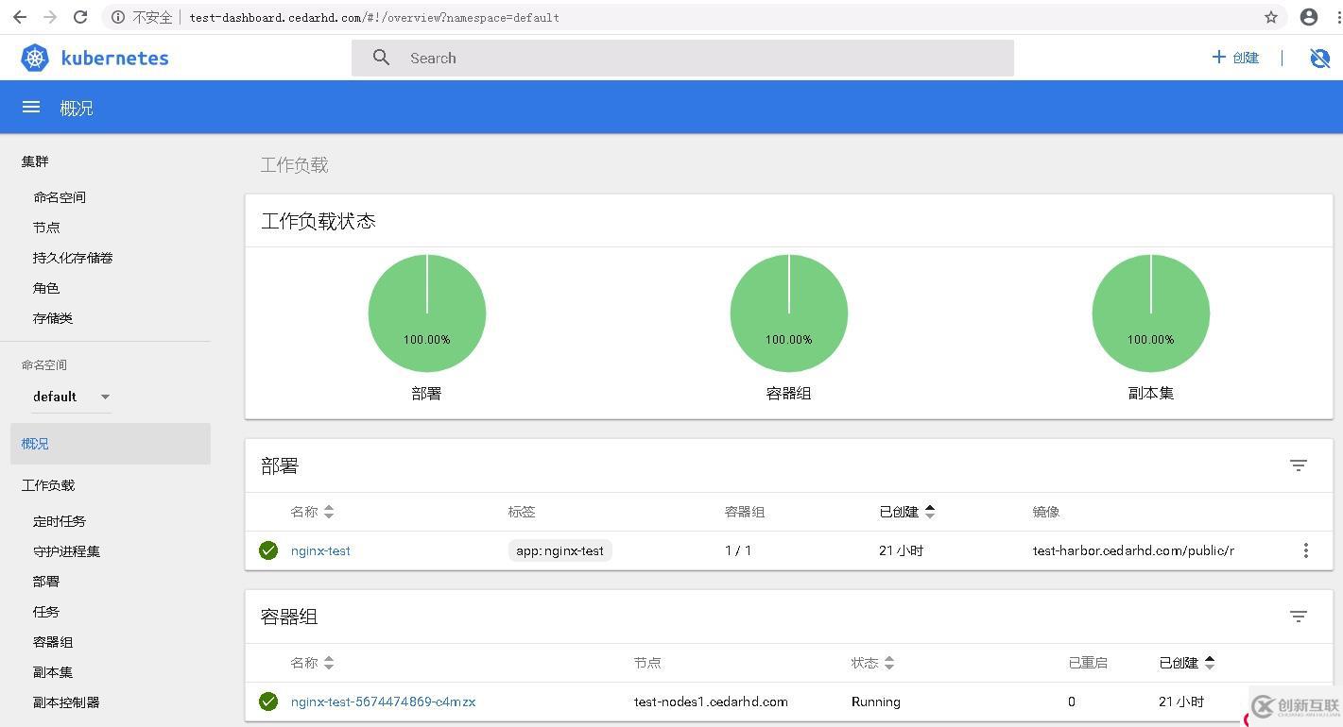The image size is (1343, 727).
Task: Select 存储类 in the sidebar
Action: point(53,318)
